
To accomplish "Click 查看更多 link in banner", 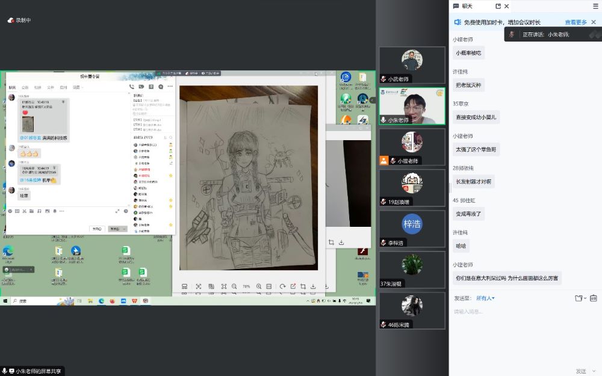I will tap(576, 22).
